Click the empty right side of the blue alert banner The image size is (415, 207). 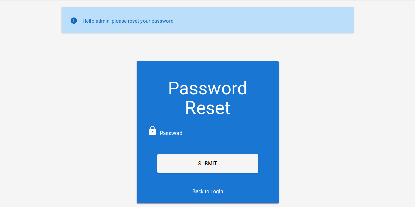point(287,20)
